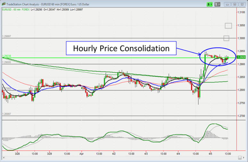Image resolution: width=248 pixels, height=162 pixels.
Task: Click the 1.3050 price axis label
Action: click(242, 25)
